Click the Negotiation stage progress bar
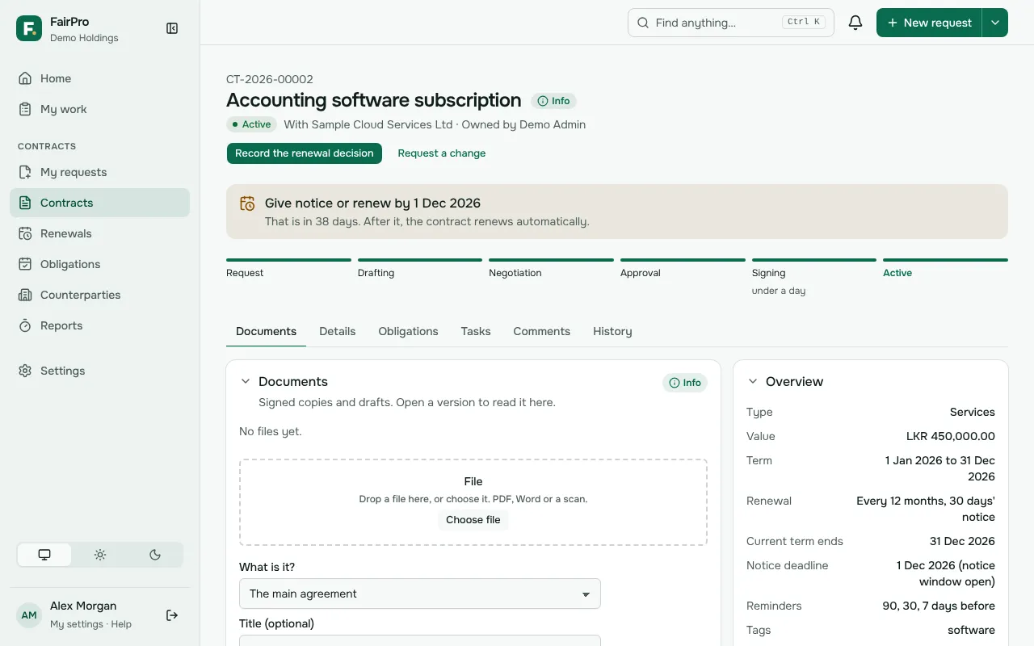 click(x=551, y=260)
